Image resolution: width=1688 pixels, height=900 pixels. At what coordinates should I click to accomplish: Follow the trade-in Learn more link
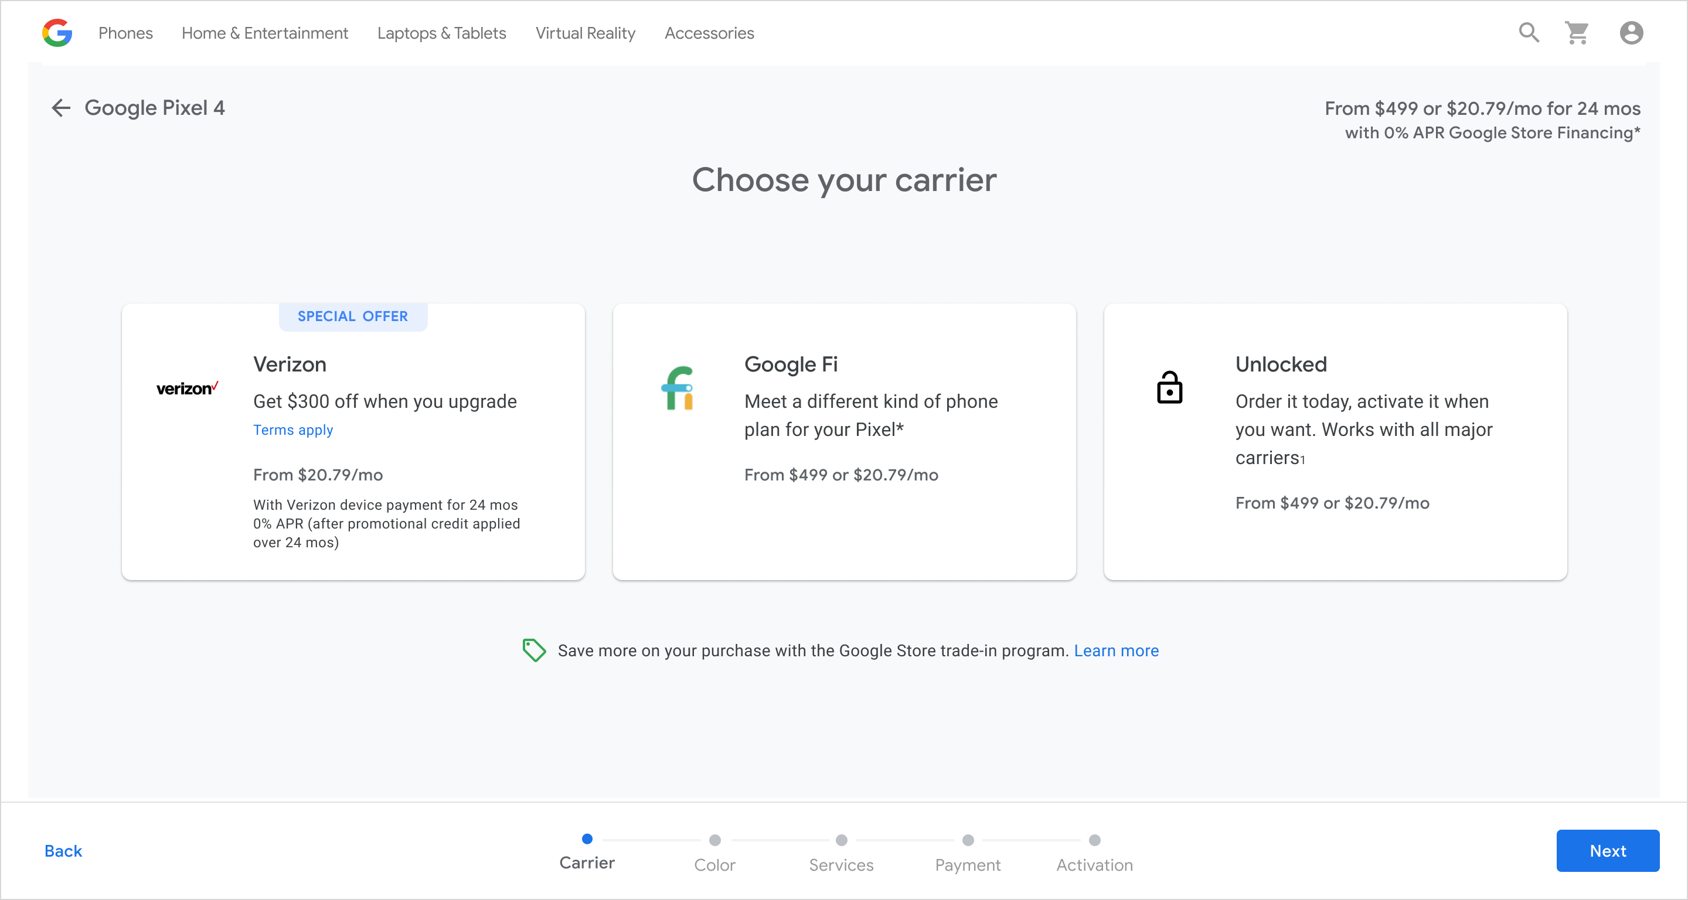pyautogui.click(x=1116, y=650)
